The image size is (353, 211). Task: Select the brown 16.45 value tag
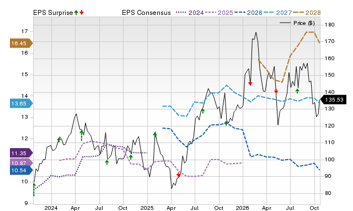21,43
